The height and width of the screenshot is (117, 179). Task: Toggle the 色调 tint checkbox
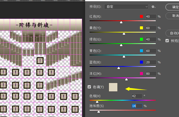(89, 87)
